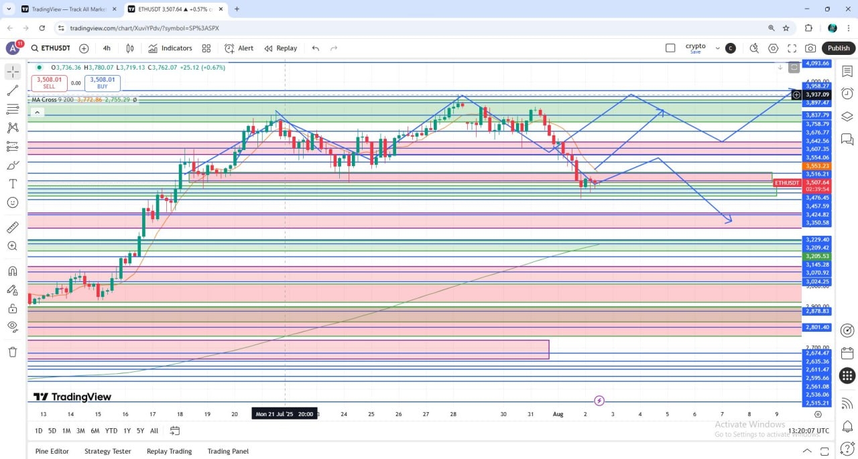Toggle lock all drawing tools
The width and height of the screenshot is (858, 459).
pyautogui.click(x=13, y=308)
